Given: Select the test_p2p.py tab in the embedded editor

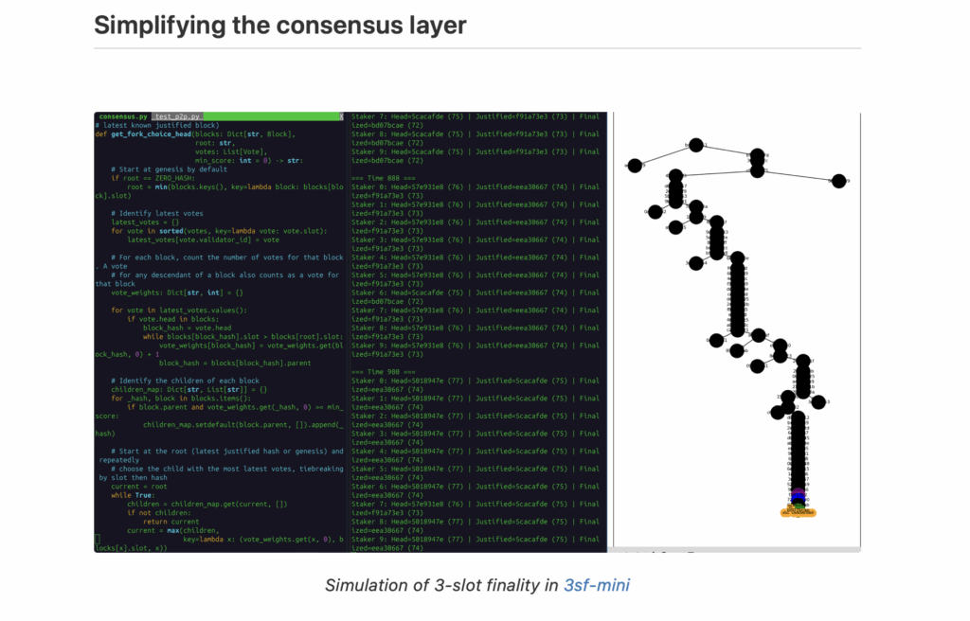Looking at the screenshot, I should coord(177,116).
